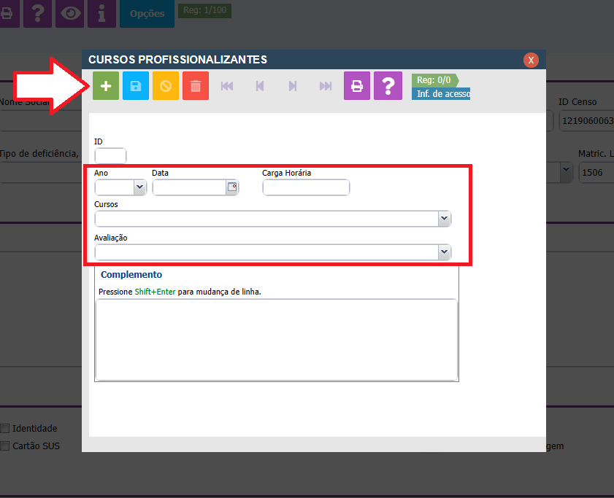Go to the last record
614x498 pixels.
(x=325, y=86)
